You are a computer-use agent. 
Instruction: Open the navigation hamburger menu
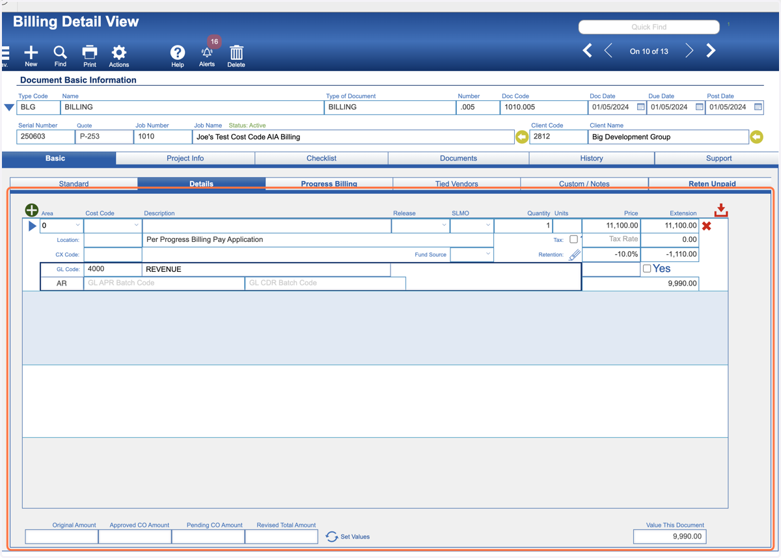tap(5, 53)
